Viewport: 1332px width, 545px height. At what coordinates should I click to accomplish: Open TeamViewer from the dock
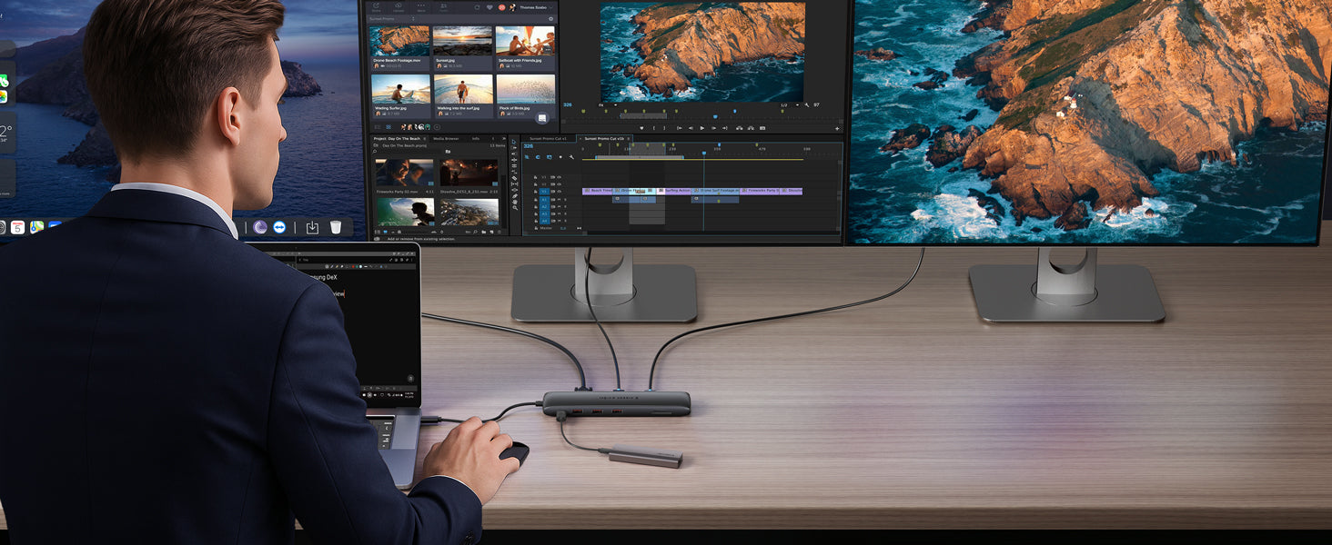pos(279,227)
